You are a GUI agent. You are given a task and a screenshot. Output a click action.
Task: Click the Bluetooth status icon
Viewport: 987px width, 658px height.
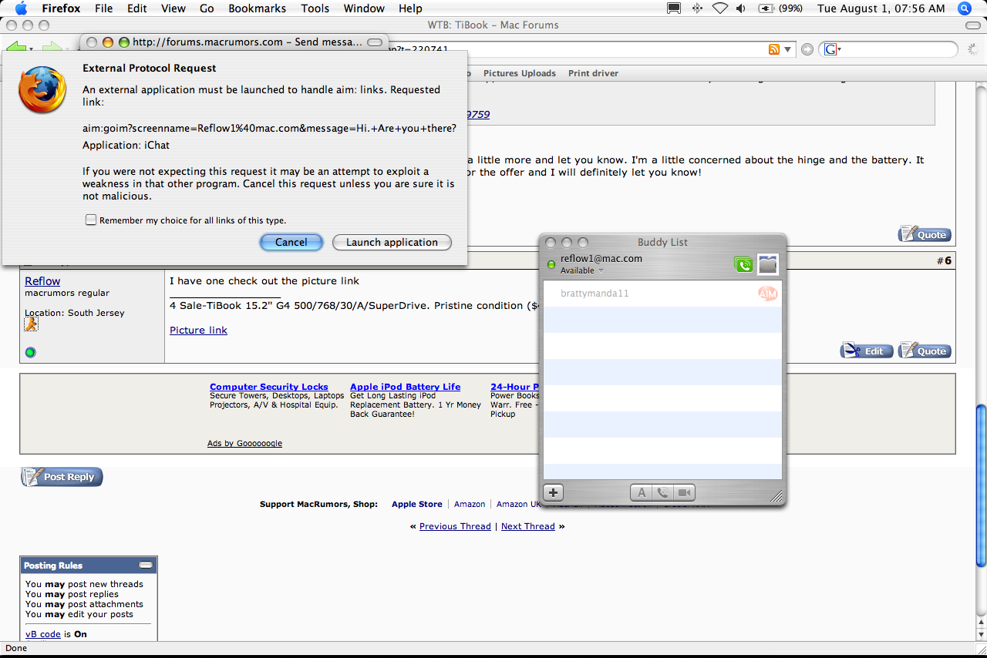coord(697,8)
